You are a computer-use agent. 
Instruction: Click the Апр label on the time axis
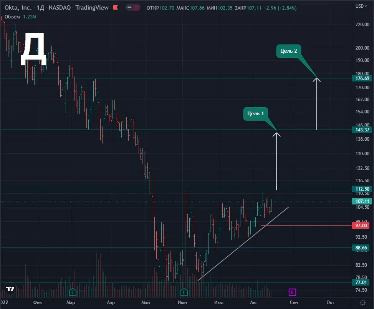tap(111, 302)
